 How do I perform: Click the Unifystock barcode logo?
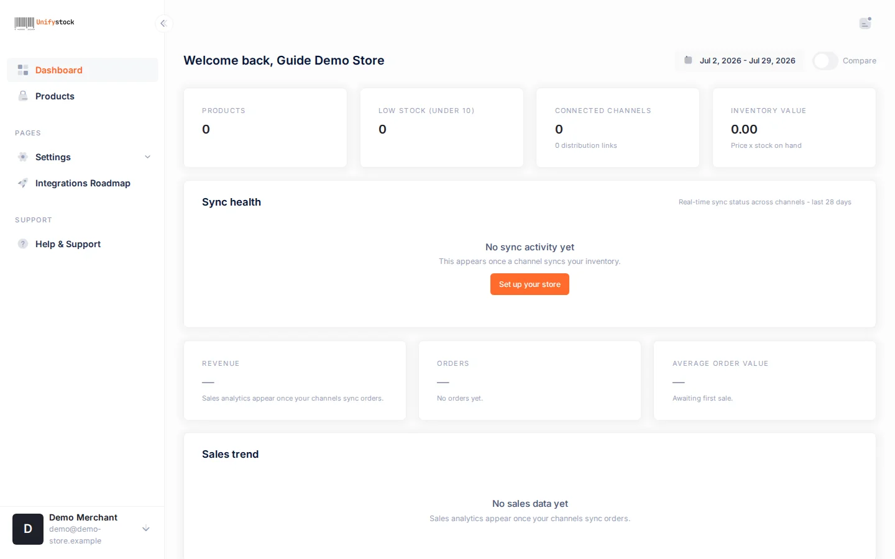(44, 23)
